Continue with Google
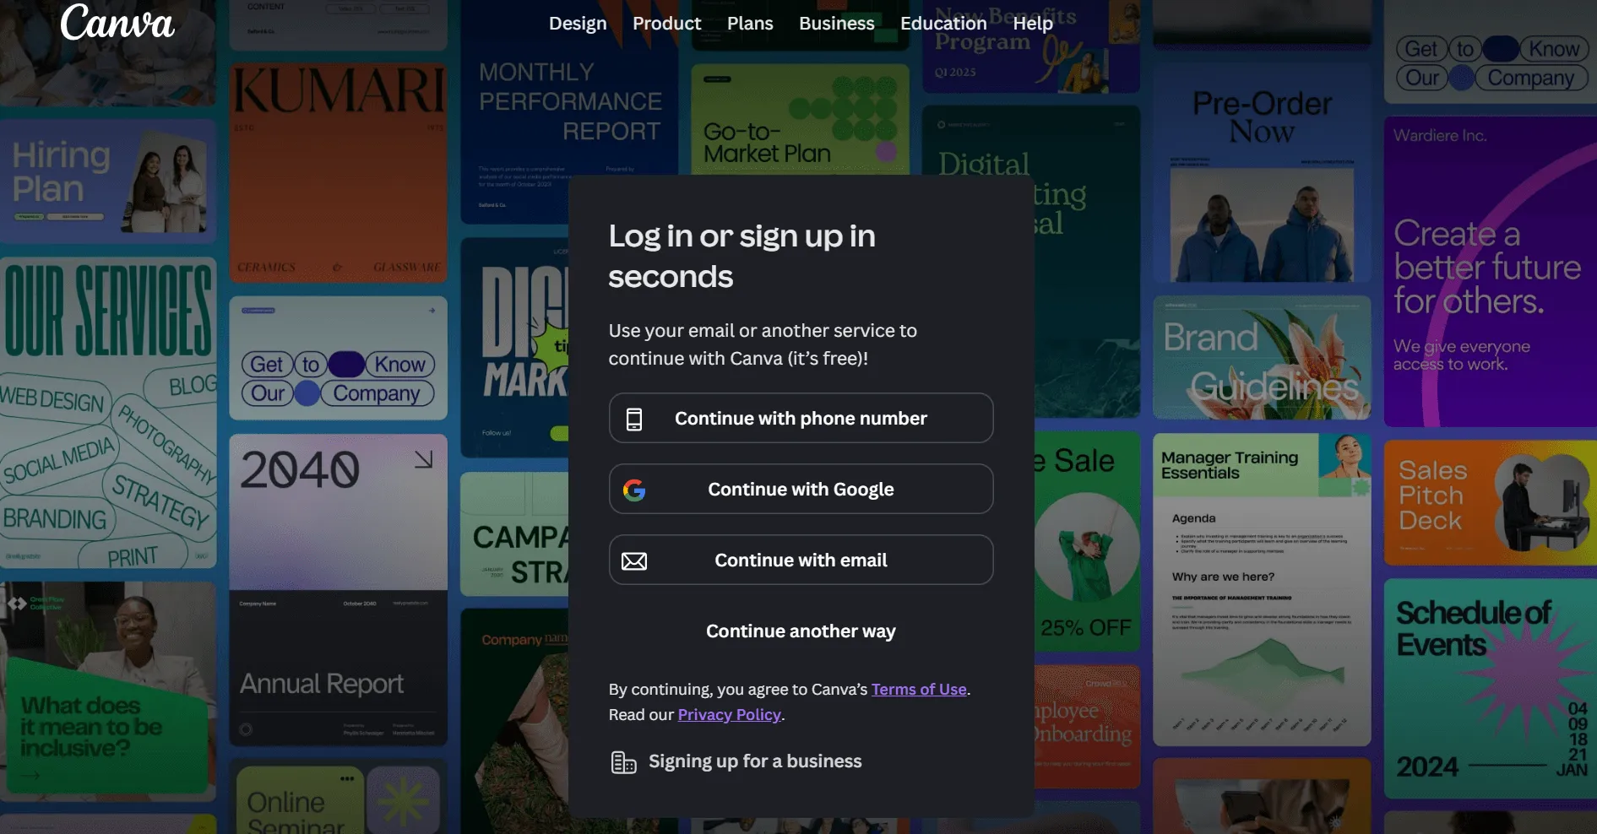The image size is (1597, 834). (x=801, y=489)
